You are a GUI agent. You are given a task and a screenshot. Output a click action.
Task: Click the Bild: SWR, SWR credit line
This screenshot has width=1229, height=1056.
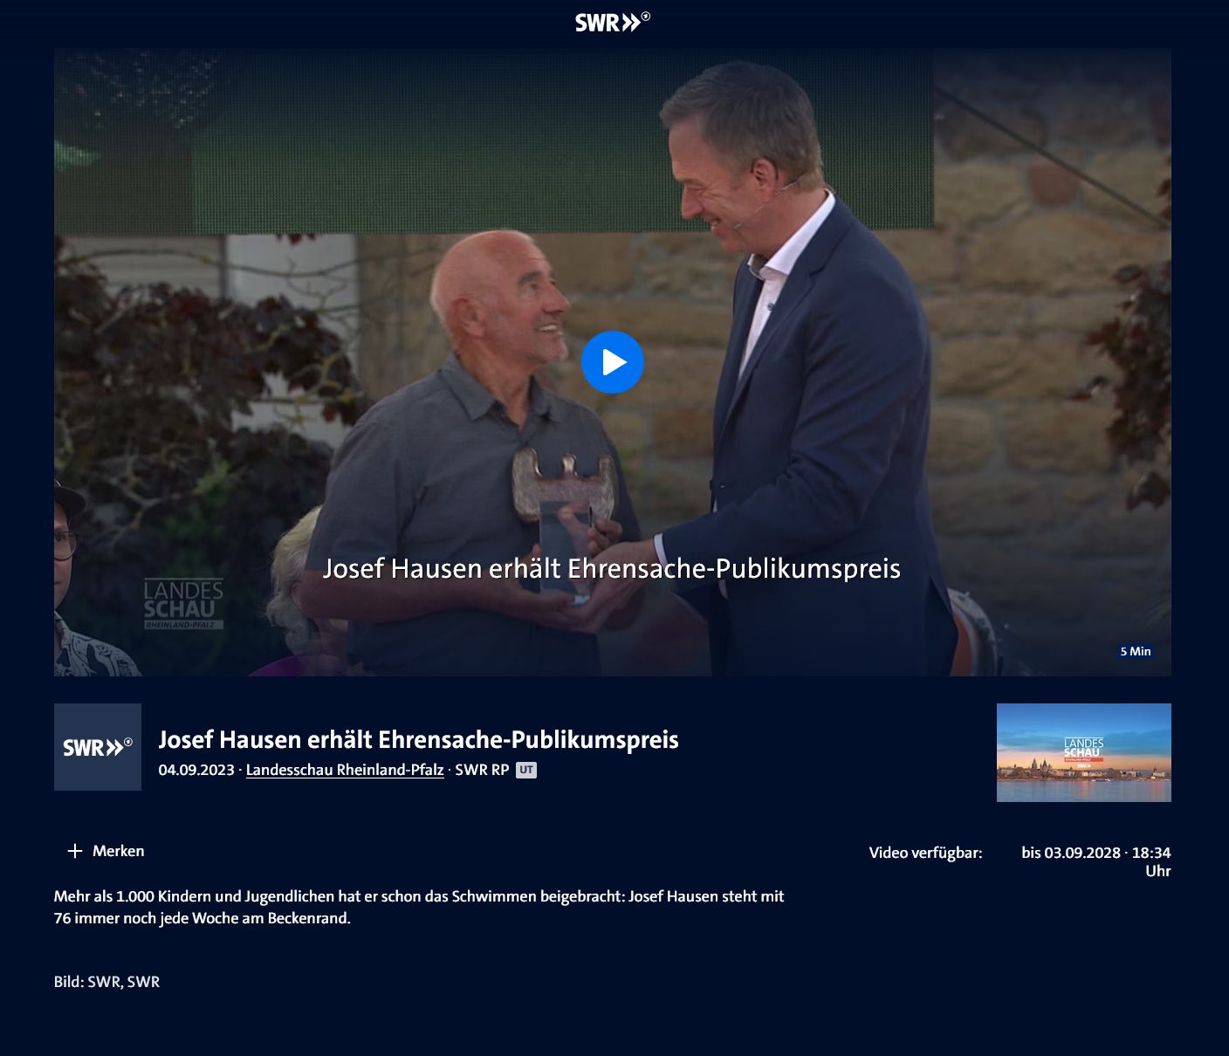pyautogui.click(x=106, y=982)
